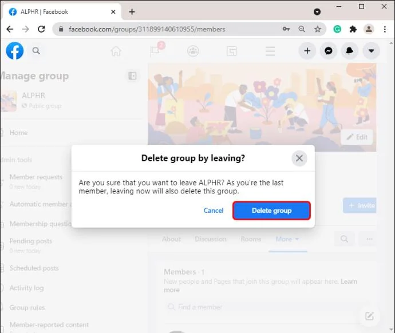Open Member-reported content in sidebar
395x333 pixels.
point(49,324)
